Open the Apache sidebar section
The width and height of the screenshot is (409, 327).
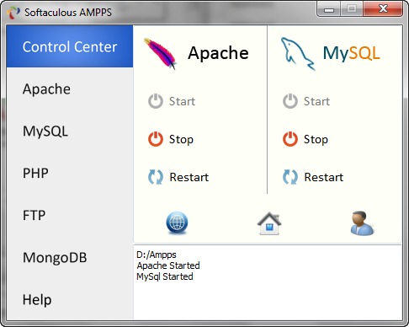pyautogui.click(x=70, y=88)
